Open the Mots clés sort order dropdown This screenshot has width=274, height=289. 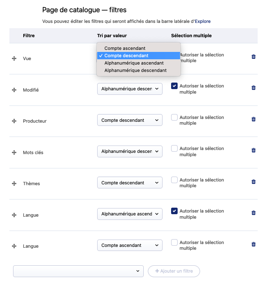[x=129, y=151]
